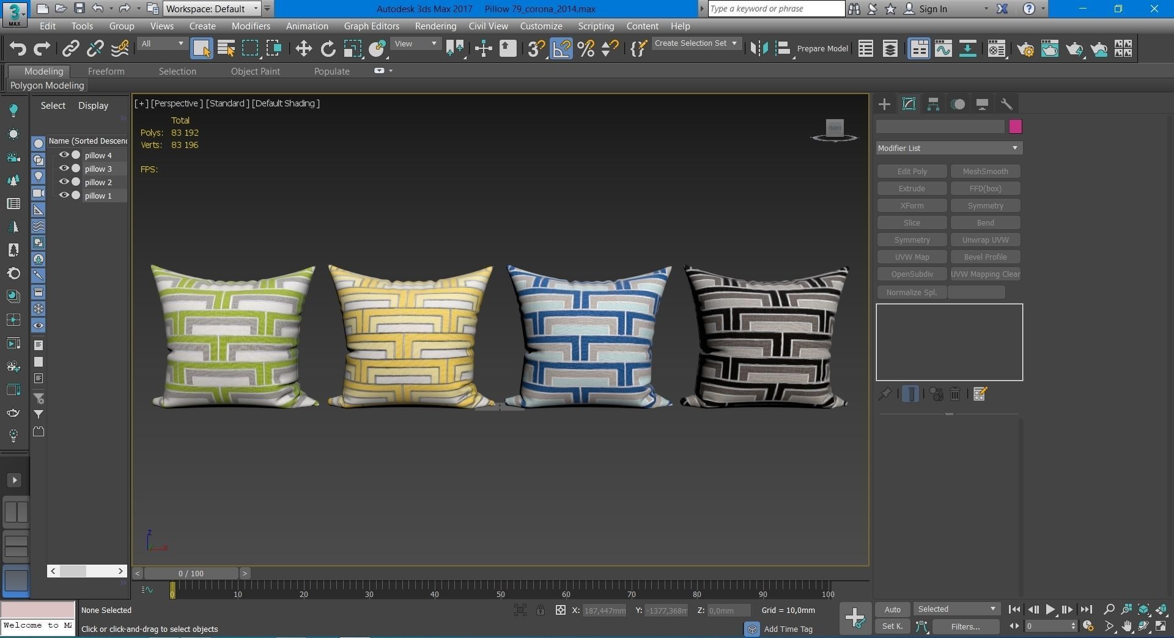
Task: Click the keyword search input field
Action: click(x=776, y=9)
